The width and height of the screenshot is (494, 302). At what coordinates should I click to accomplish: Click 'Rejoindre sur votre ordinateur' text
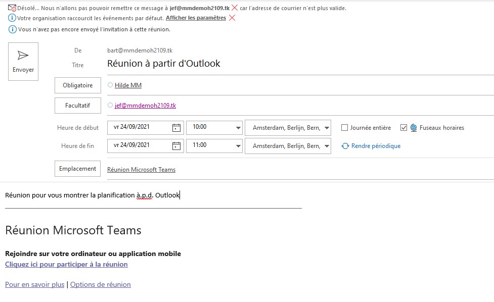click(93, 254)
